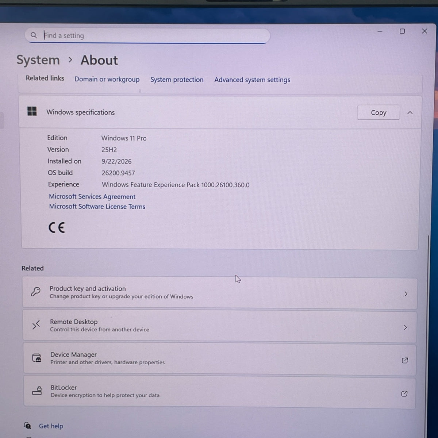438x438 pixels.
Task: Open the Get help link
Action: tap(51, 426)
